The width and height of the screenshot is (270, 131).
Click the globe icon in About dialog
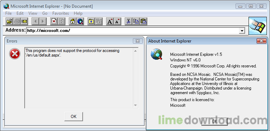(156, 54)
